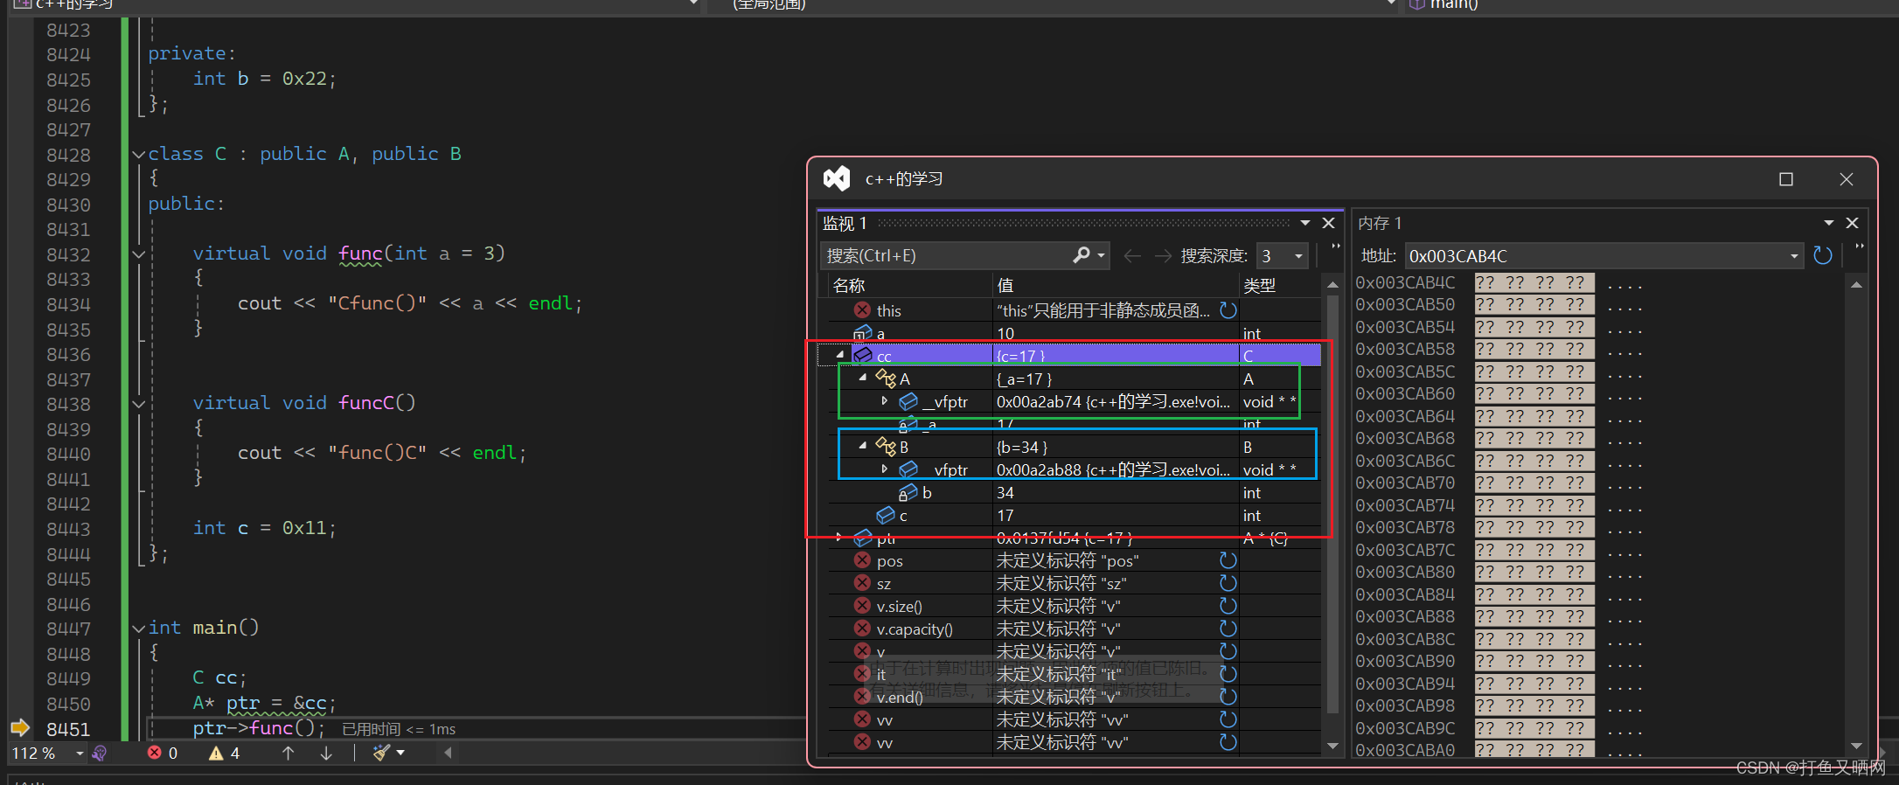Viewport: 1899px width, 785px height.
Task: Refresh the v.size() watch value
Action: pyautogui.click(x=1228, y=606)
